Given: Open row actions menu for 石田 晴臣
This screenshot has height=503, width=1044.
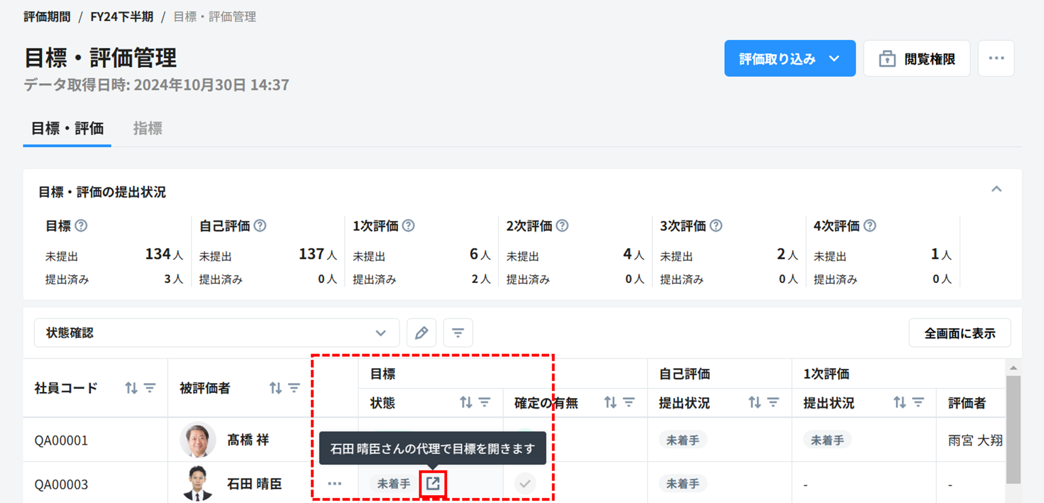Looking at the screenshot, I should pos(335,484).
